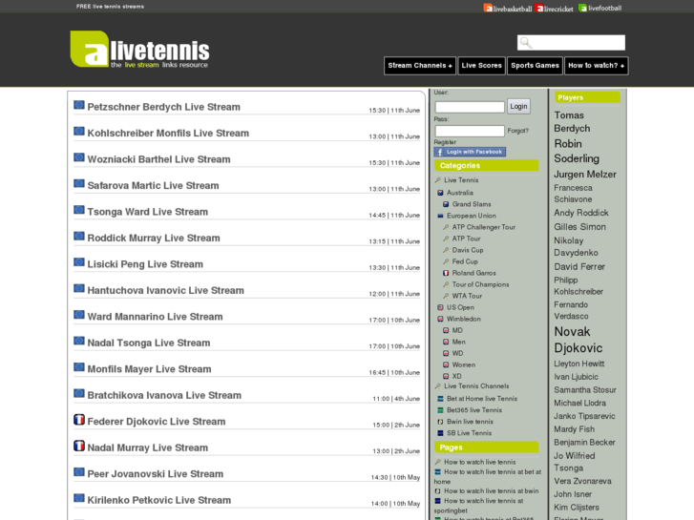
Task: Open Nadal Tsonga Live Stream
Action: (149, 343)
